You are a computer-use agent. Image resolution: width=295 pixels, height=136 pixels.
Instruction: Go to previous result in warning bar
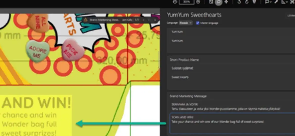tap(143, 20)
